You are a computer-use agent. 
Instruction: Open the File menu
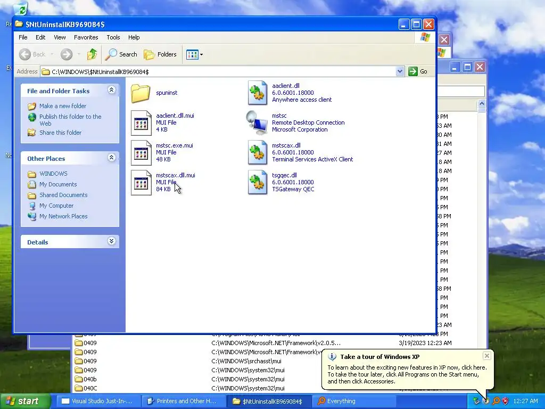(x=23, y=37)
